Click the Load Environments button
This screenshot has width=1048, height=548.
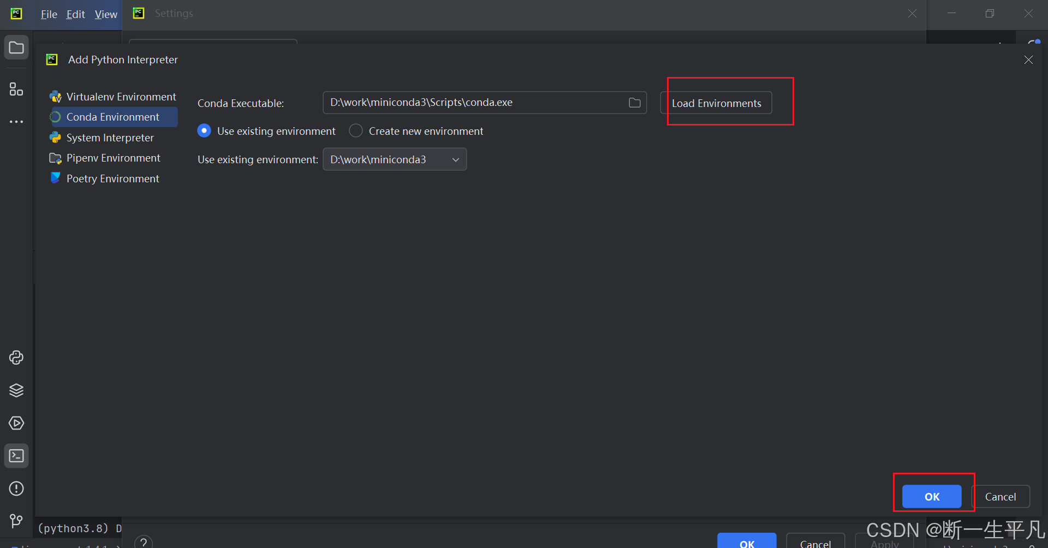[x=716, y=103]
